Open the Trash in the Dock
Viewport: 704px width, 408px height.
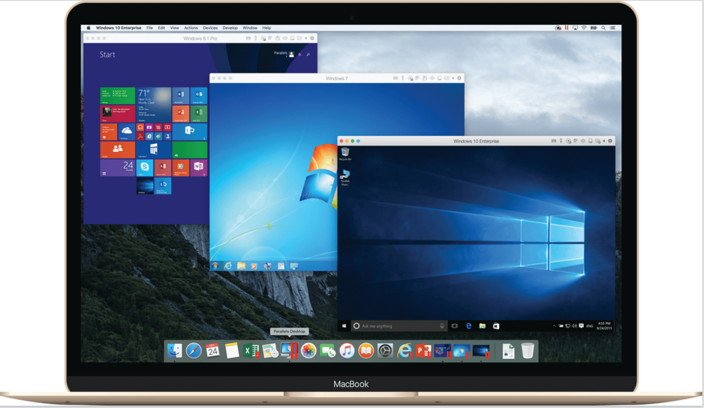[527, 351]
